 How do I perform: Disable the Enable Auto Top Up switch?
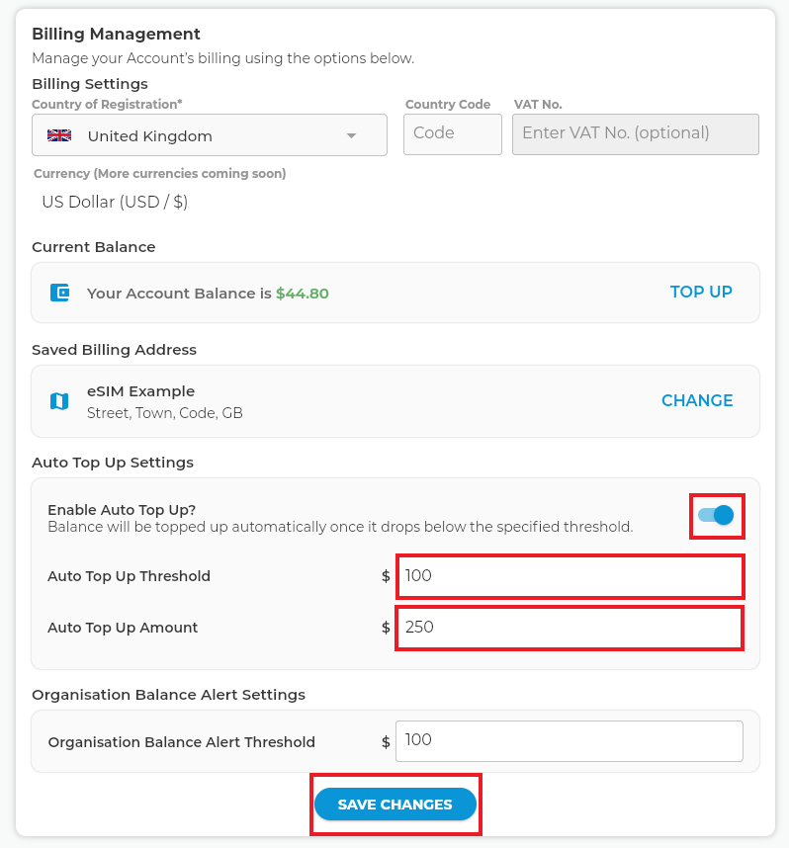(717, 515)
